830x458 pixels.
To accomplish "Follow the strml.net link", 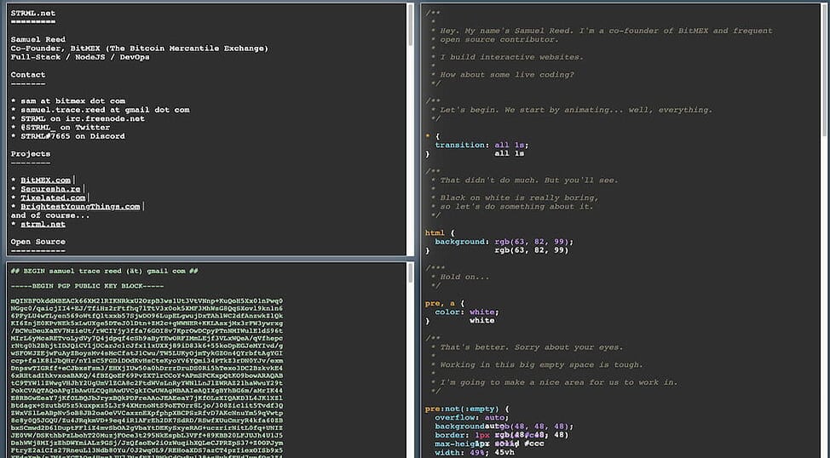I will click(43, 224).
